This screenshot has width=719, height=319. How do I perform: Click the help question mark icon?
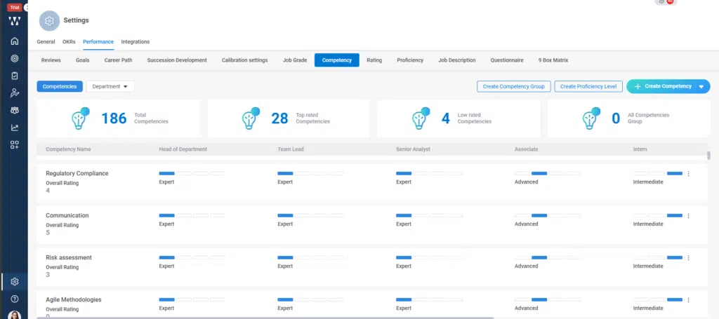click(14, 299)
